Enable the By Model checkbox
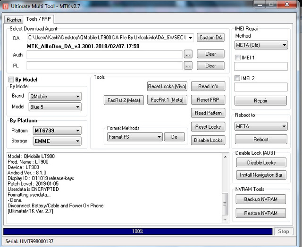Screen dimensions: 302x247 point(11,80)
